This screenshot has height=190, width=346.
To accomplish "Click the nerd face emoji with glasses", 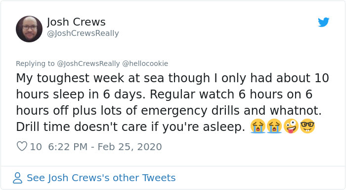I will 307,127.
